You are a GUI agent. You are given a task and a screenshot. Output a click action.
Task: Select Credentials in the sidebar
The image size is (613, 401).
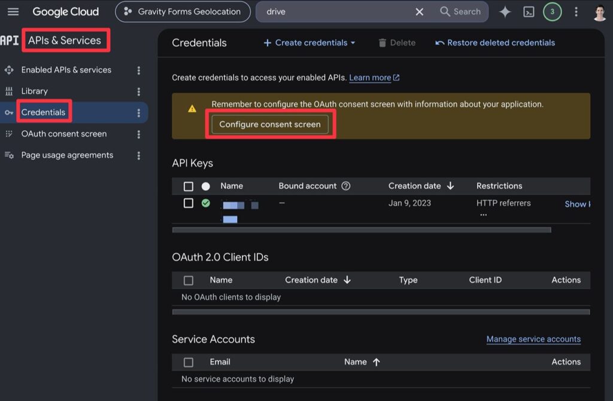(43, 113)
